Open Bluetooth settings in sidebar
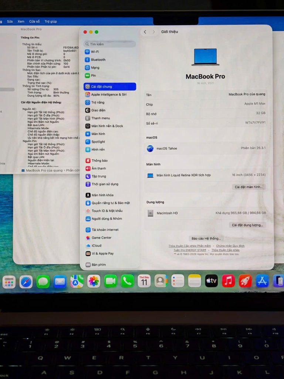The width and height of the screenshot is (284, 379). [x=95, y=60]
